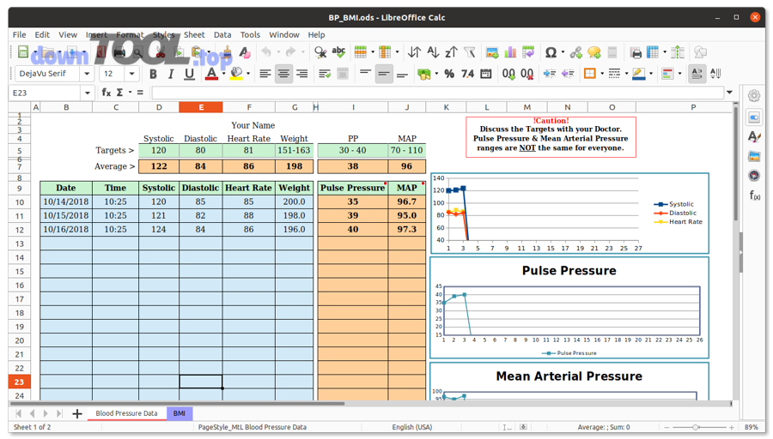Insert a comment using the speech bubble icon
This screenshot has width=773, height=439.
pyautogui.click(x=594, y=52)
